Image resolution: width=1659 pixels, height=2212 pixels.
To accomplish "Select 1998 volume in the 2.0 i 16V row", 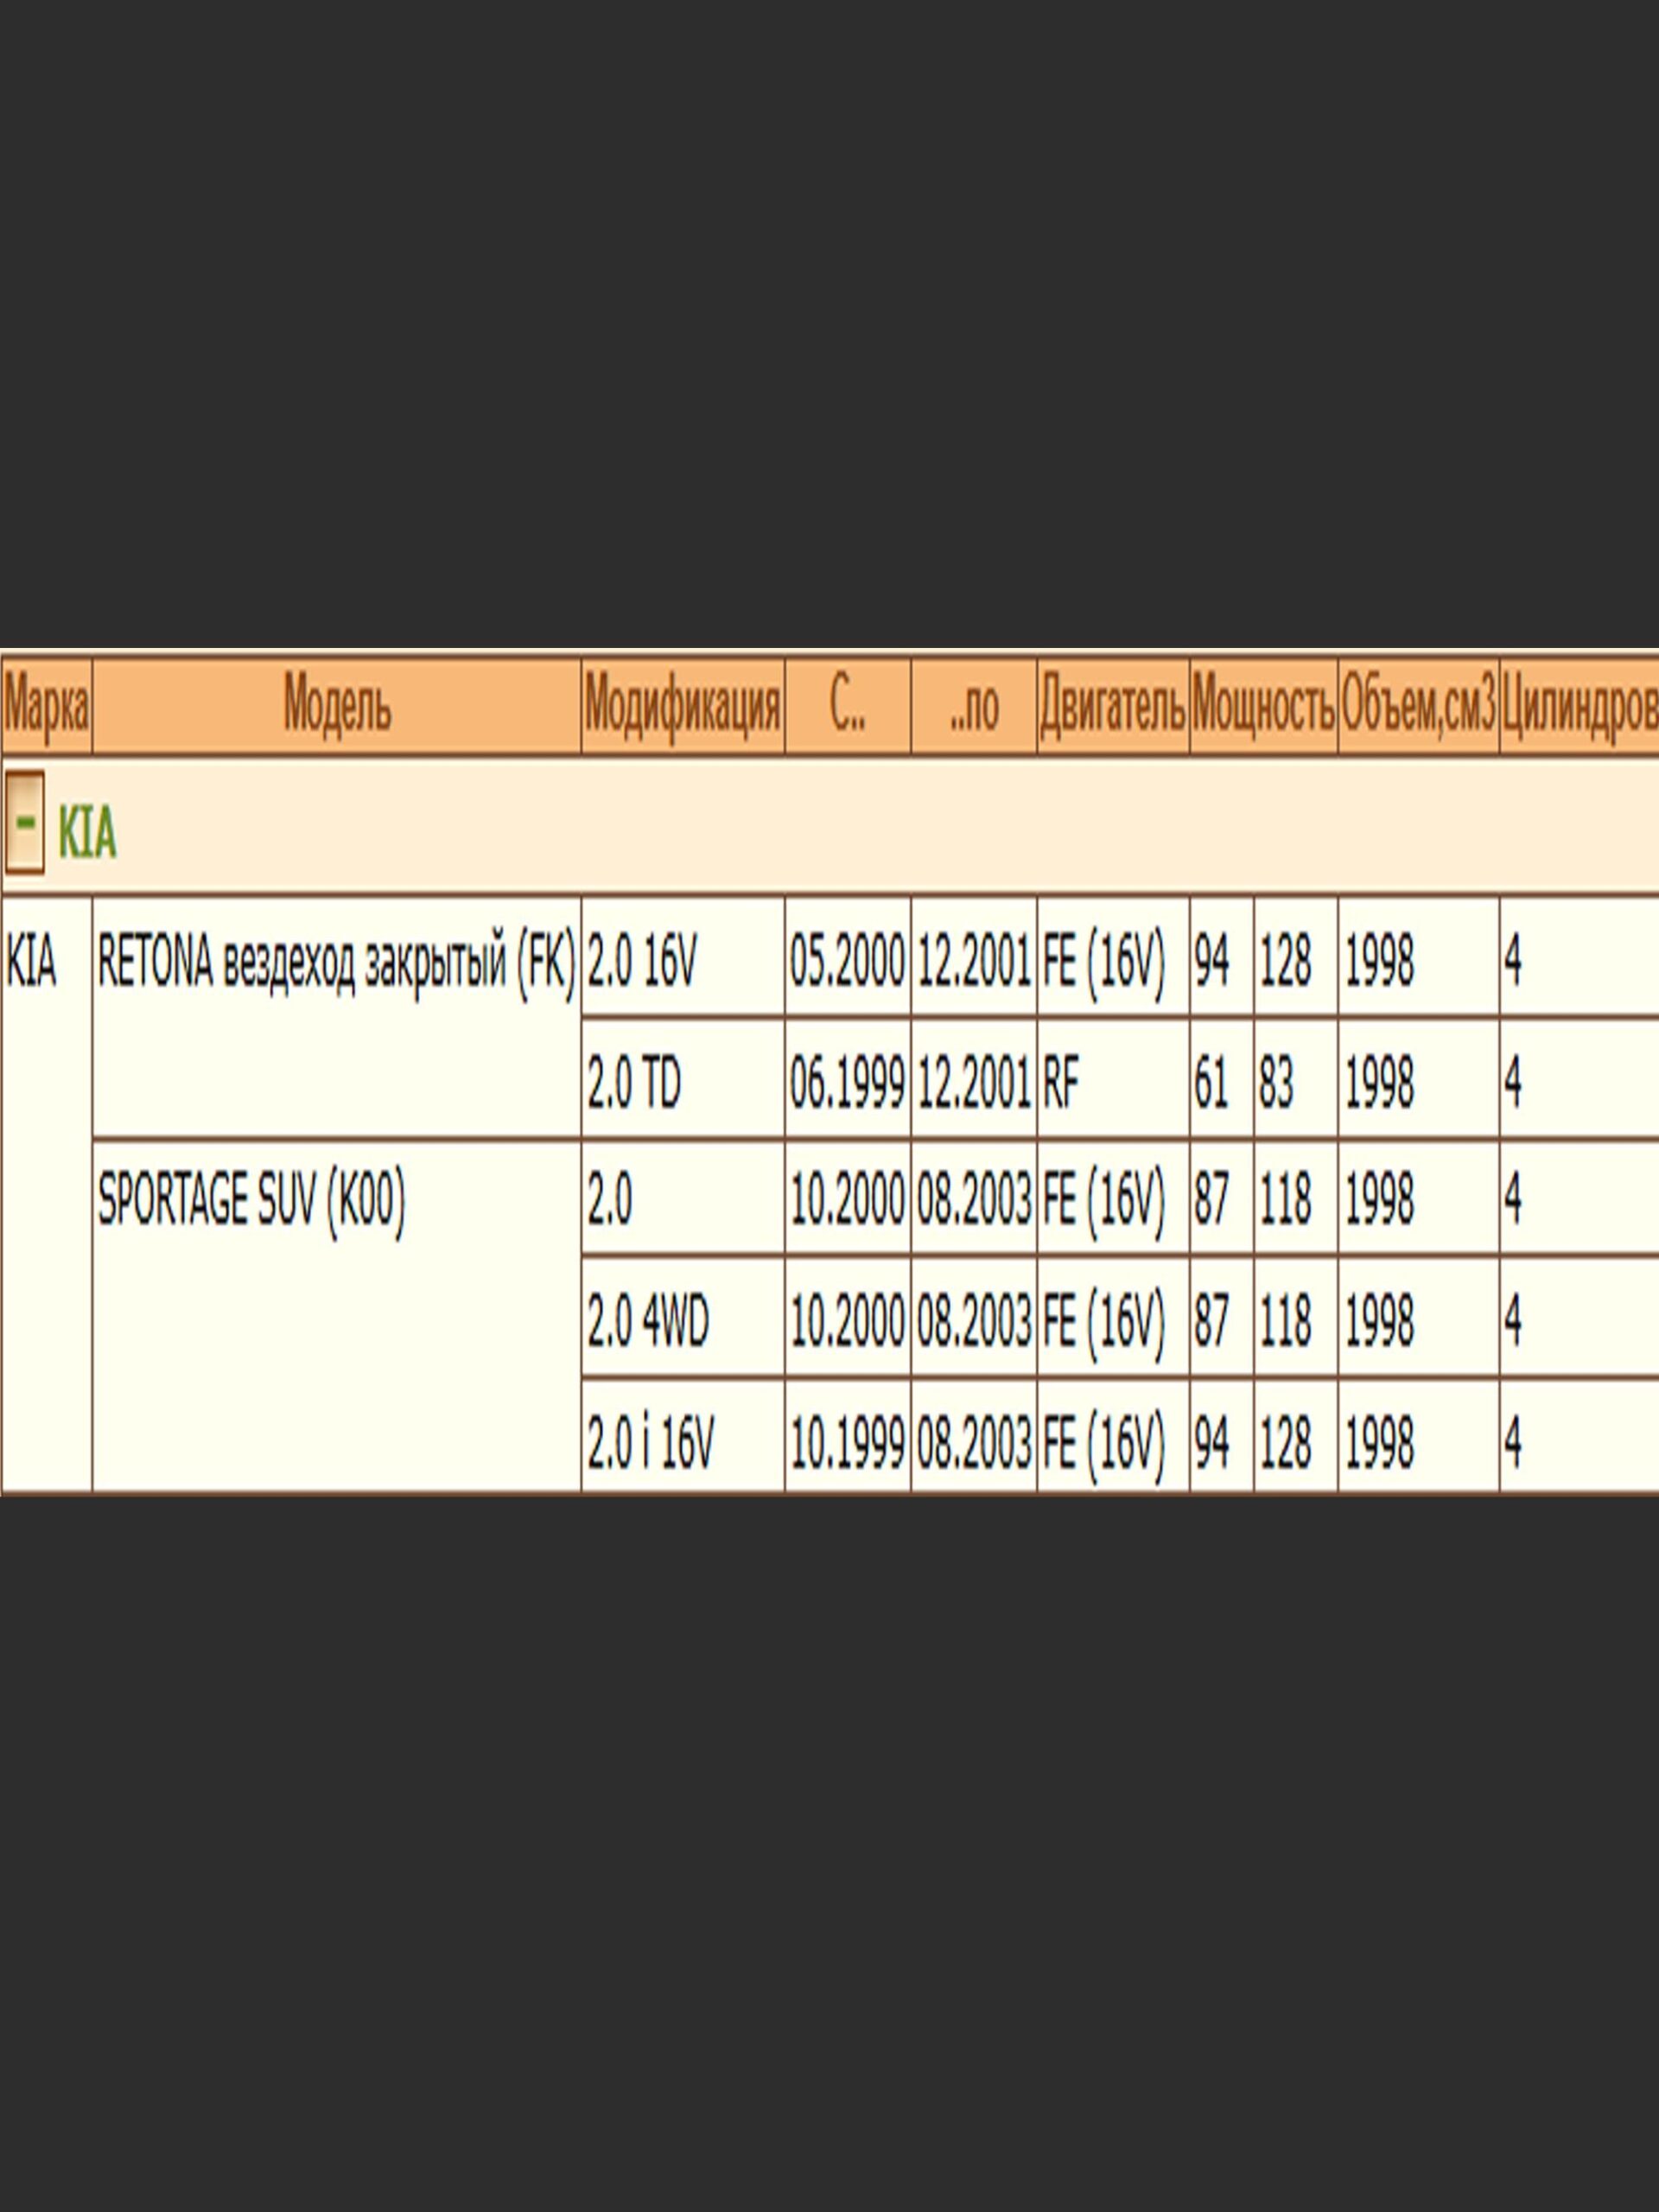I will (1419, 1436).
